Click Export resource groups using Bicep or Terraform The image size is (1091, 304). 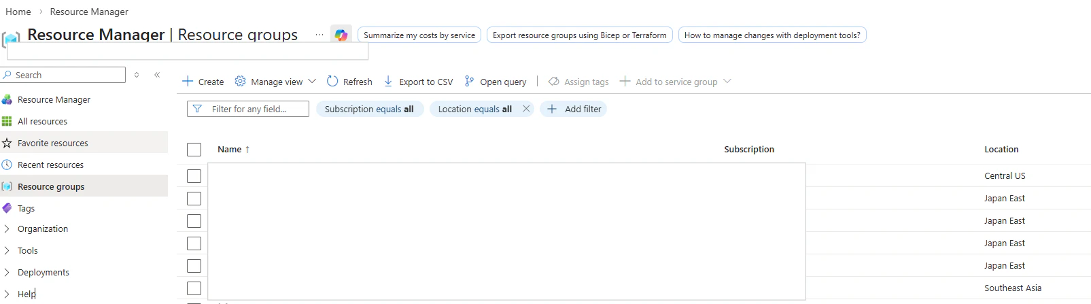pos(580,35)
